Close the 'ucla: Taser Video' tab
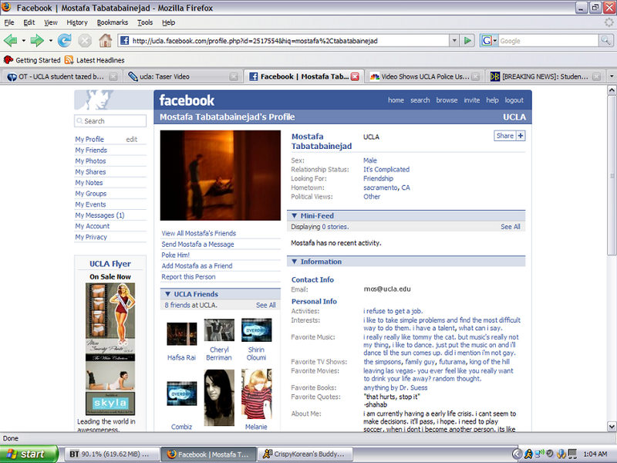Image resolution: width=617 pixels, height=463 pixels. point(234,76)
